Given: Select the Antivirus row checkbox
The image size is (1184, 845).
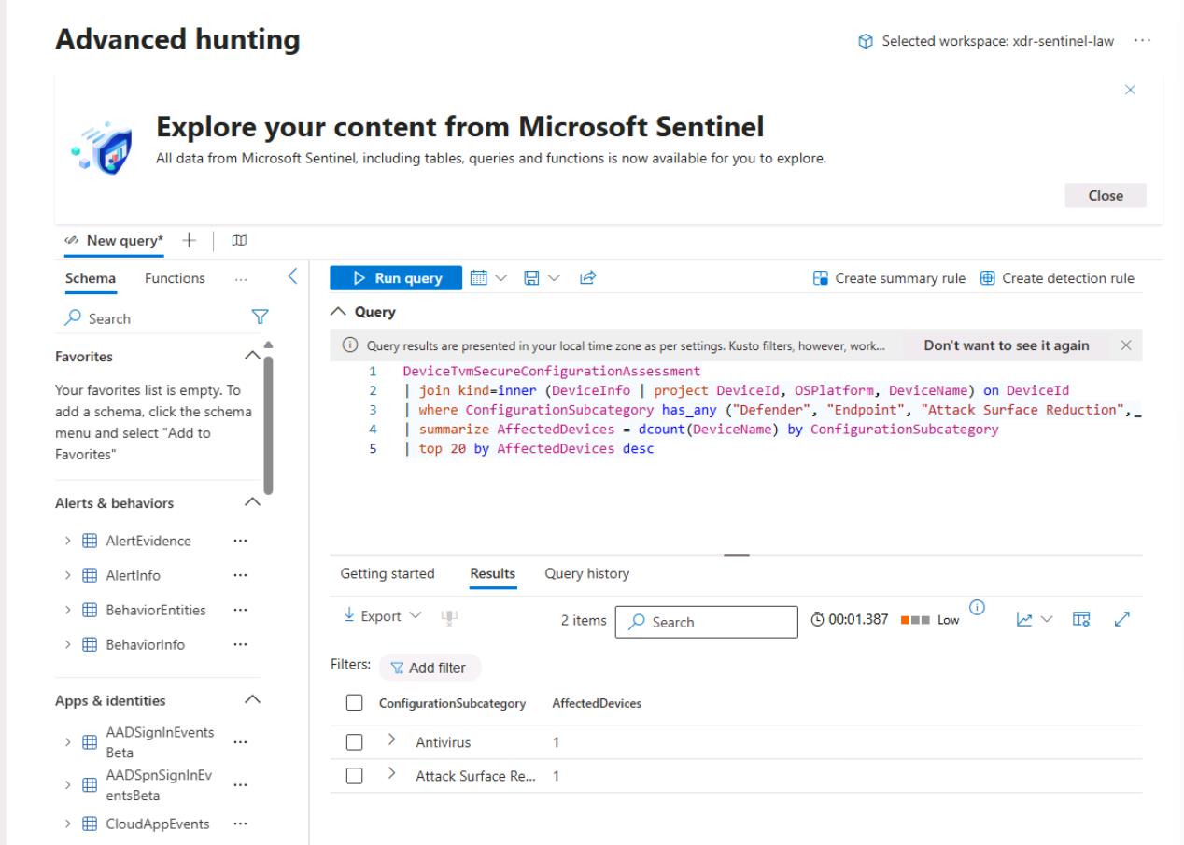Looking at the screenshot, I should (354, 742).
